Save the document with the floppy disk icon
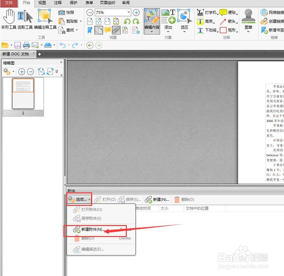This screenshot has height=276, width=284. [18, 45]
